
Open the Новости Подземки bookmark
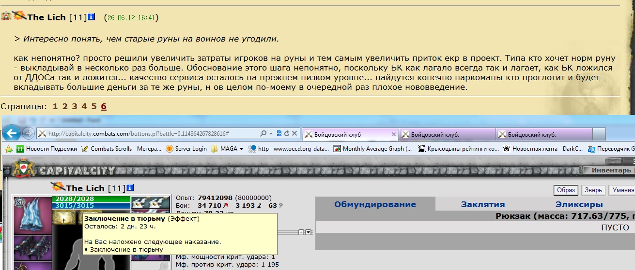click(46, 148)
